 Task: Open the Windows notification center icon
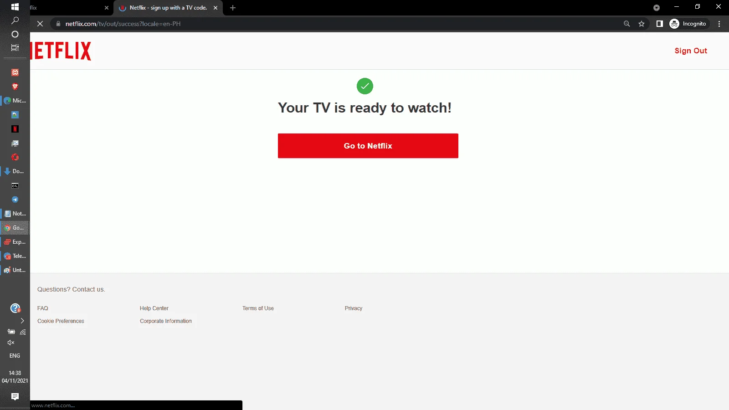click(x=15, y=397)
